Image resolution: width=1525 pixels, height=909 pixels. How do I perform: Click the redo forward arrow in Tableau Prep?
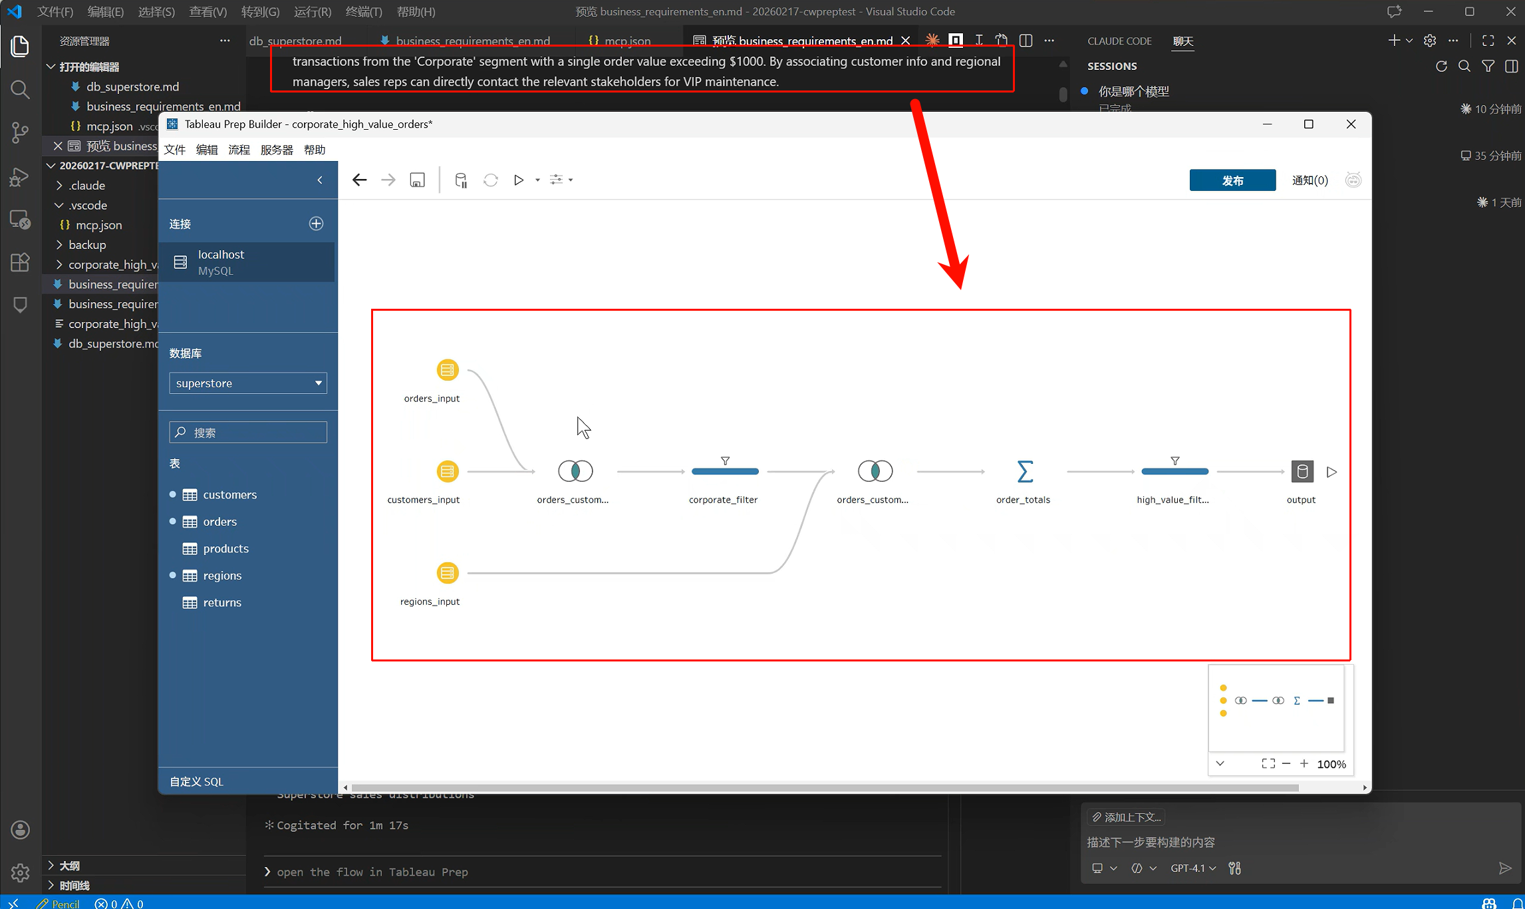point(388,180)
